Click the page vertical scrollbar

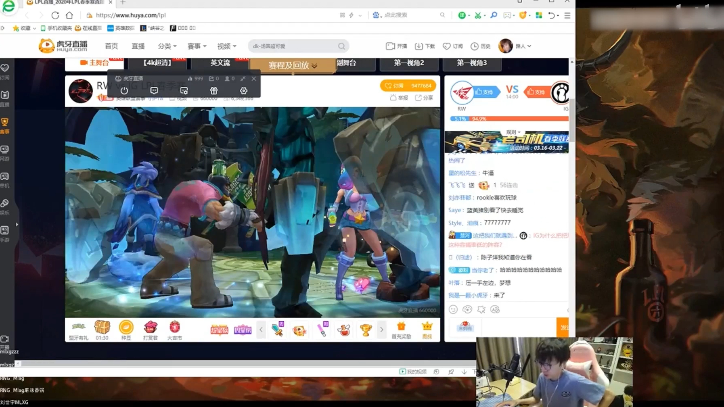tap(572, 121)
